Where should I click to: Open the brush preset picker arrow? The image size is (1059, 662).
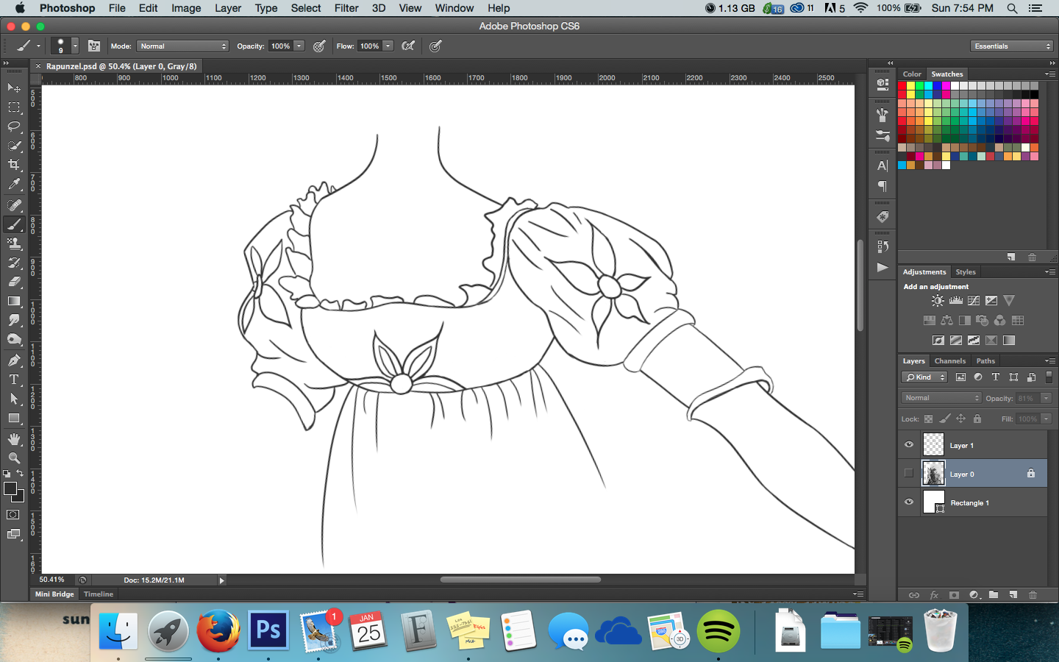click(75, 46)
